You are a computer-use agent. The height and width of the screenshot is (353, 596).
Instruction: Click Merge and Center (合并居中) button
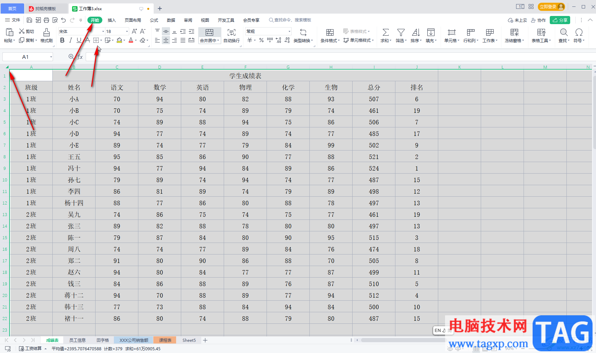(x=209, y=35)
